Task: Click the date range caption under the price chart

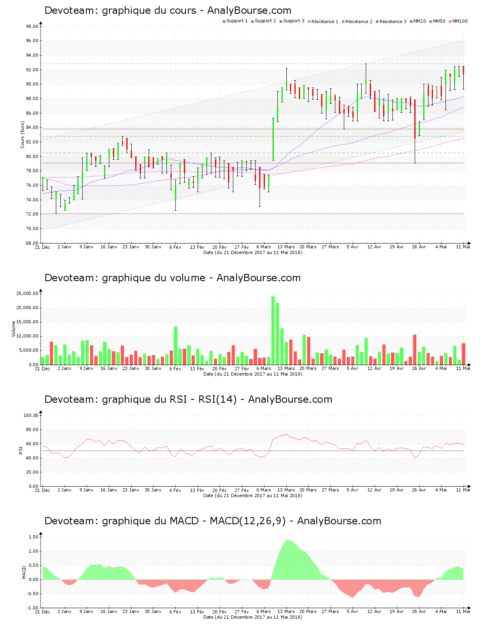Action: click(253, 252)
